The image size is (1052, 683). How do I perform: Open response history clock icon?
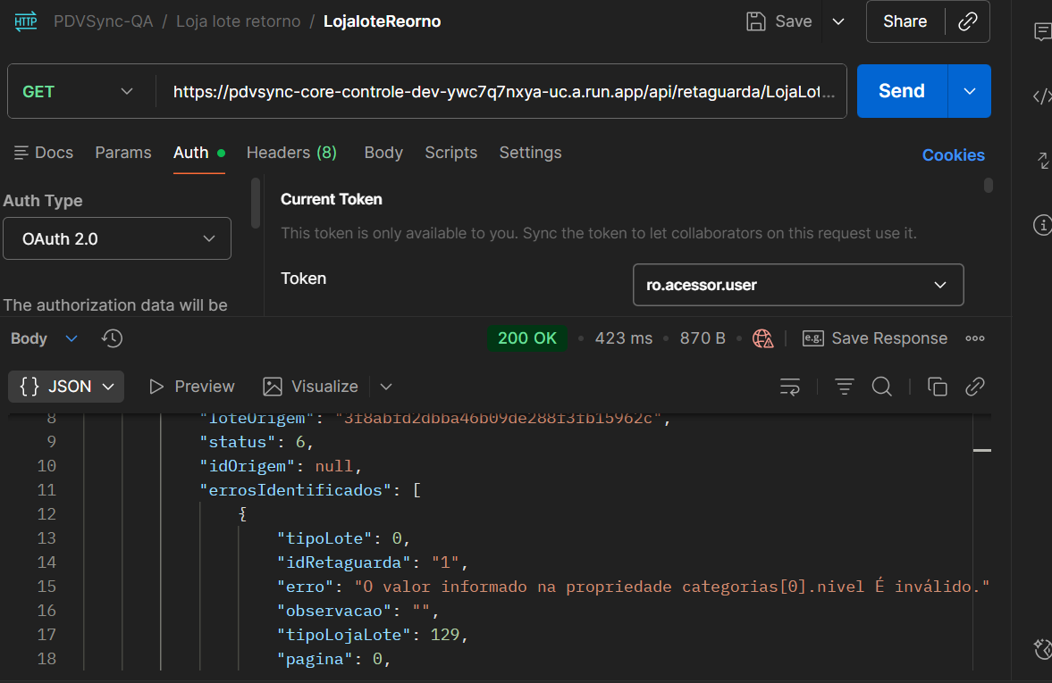[x=113, y=338]
